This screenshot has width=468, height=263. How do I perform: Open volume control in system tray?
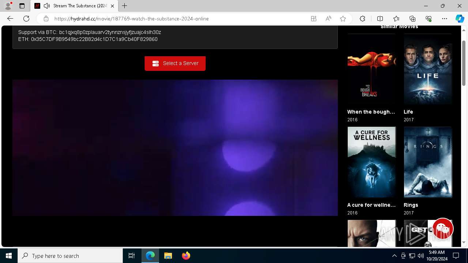pyautogui.click(x=421, y=256)
